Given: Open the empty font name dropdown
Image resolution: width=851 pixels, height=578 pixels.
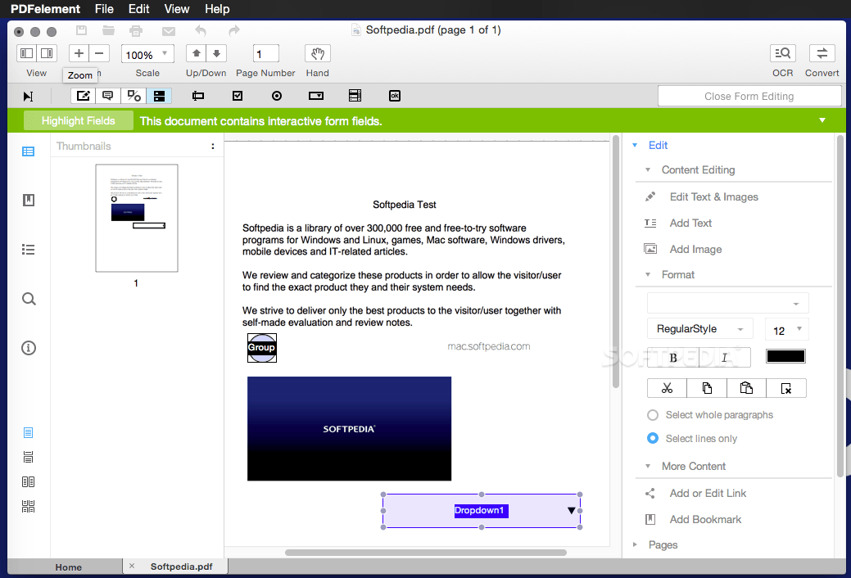Looking at the screenshot, I should pos(728,303).
